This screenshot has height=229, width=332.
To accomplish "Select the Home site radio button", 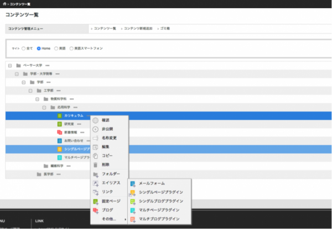I will pyautogui.click(x=39, y=49).
